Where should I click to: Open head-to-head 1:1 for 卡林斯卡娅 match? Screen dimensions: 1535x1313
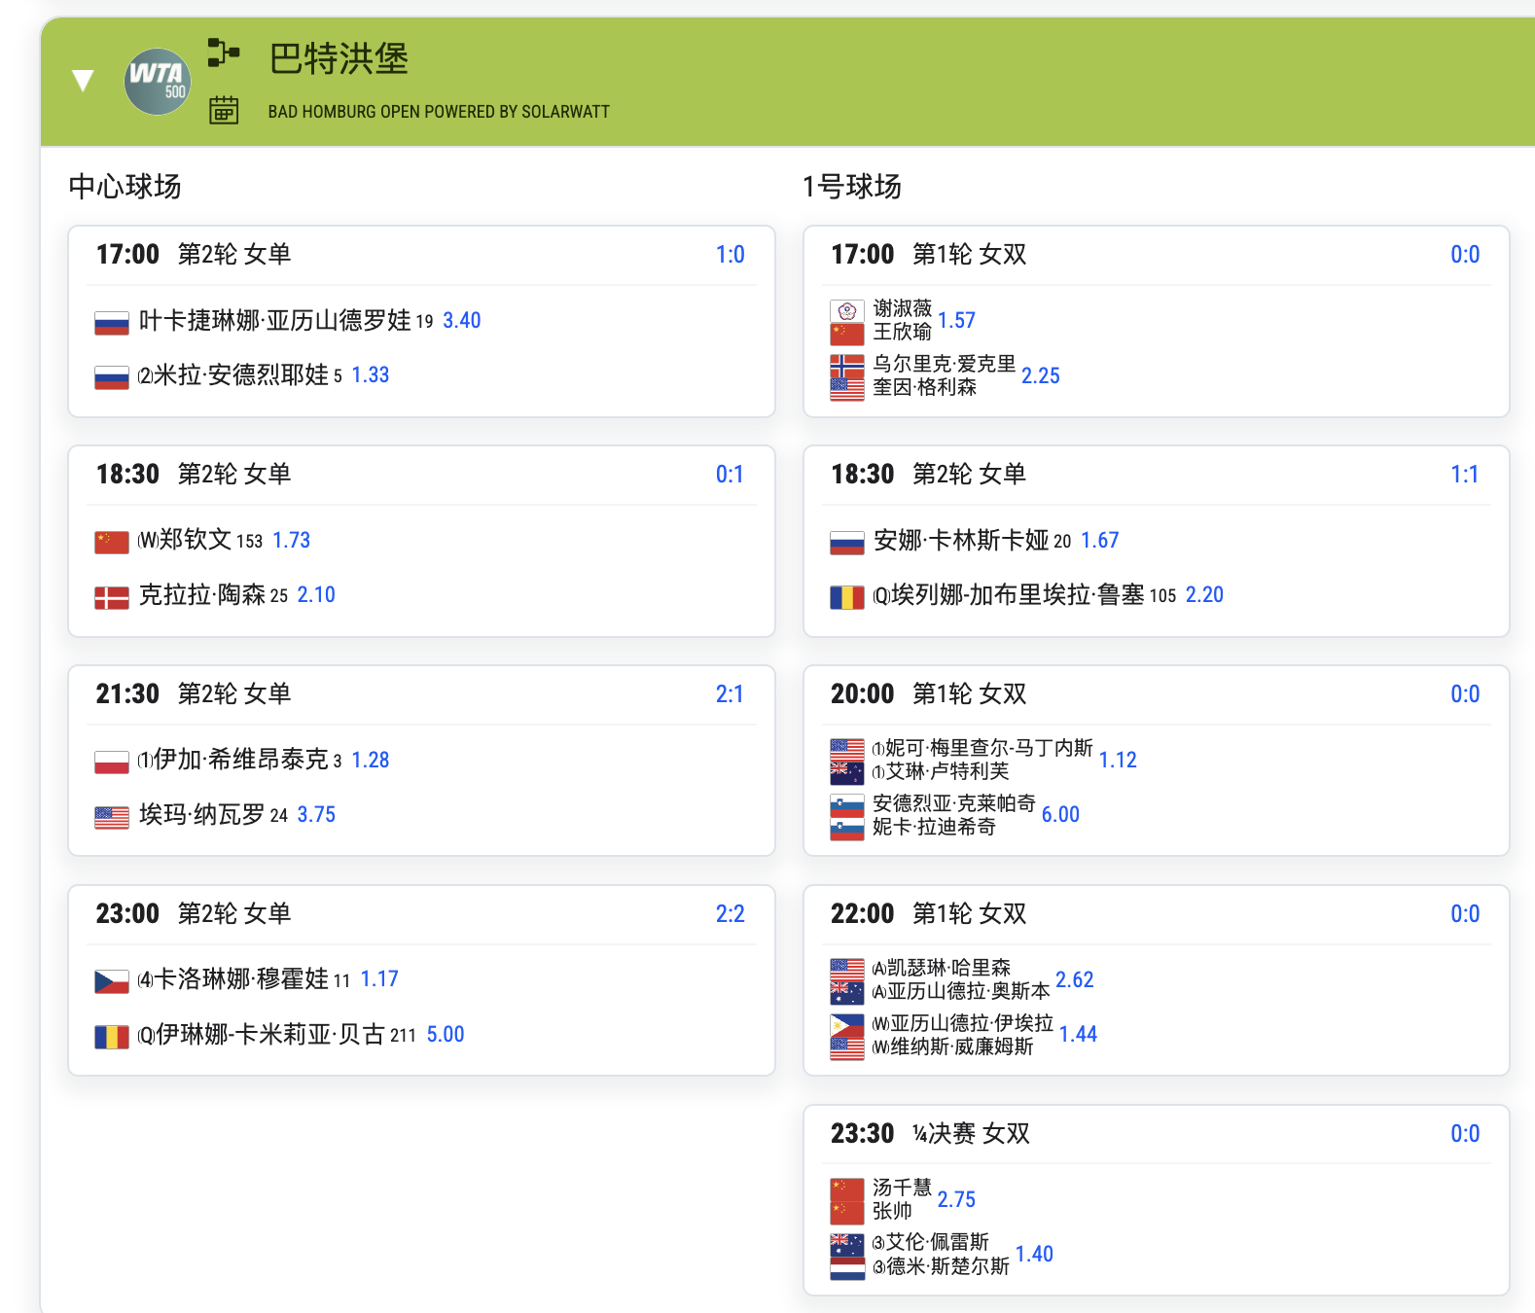pos(1465,474)
